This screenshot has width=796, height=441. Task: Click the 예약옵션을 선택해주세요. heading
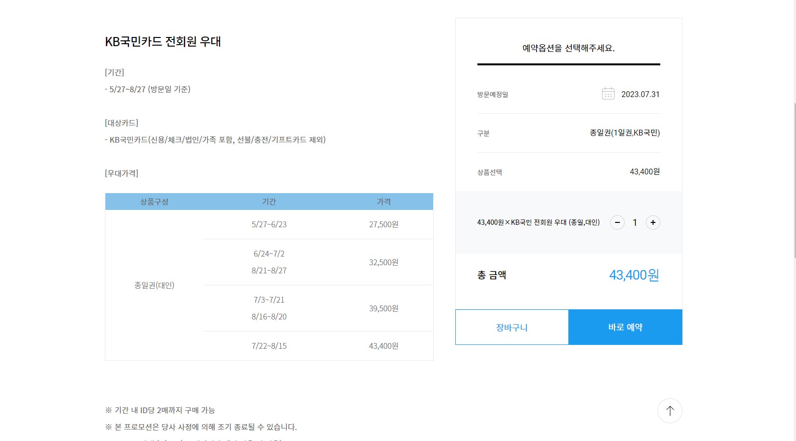point(569,48)
